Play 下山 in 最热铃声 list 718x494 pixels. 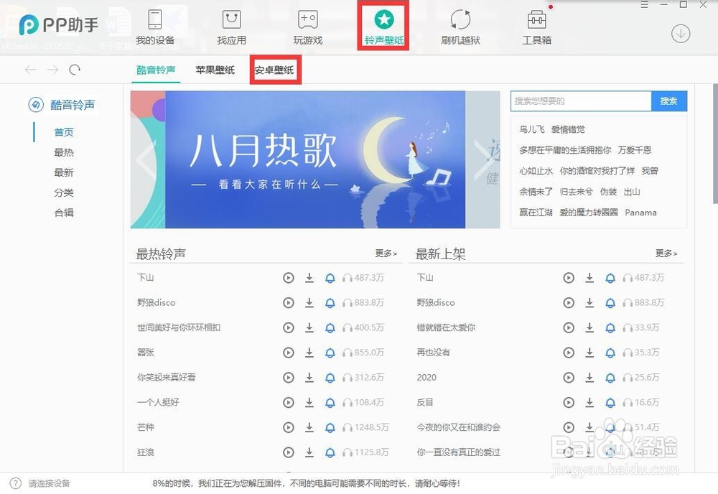tap(288, 277)
